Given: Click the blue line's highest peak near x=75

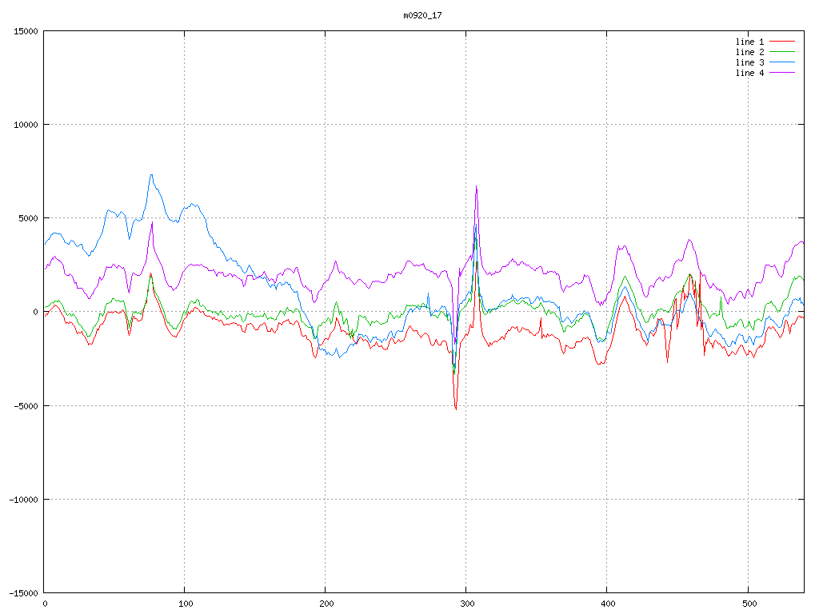Looking at the screenshot, I should click(x=151, y=175).
